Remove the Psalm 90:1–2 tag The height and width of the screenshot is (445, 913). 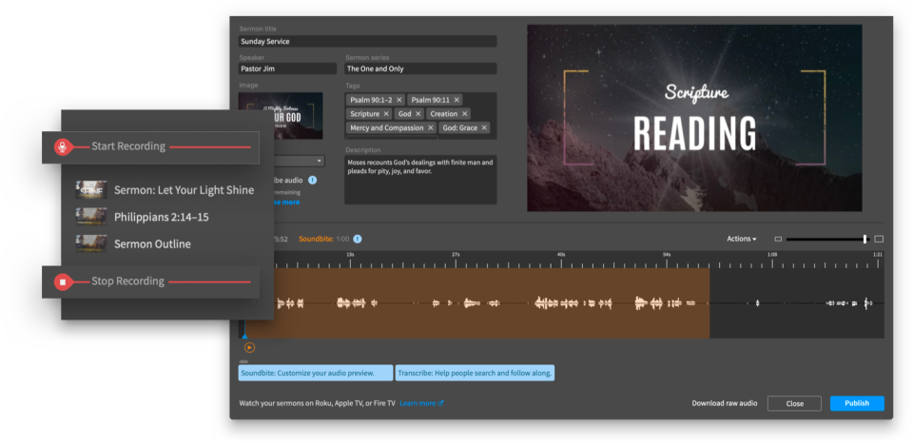coord(398,100)
